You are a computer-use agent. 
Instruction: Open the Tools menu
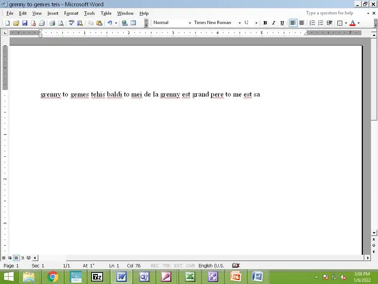point(89,13)
